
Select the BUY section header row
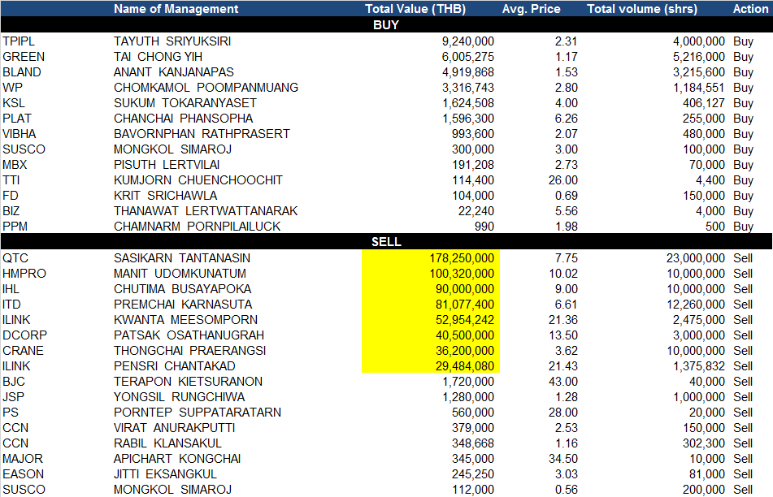point(387,24)
